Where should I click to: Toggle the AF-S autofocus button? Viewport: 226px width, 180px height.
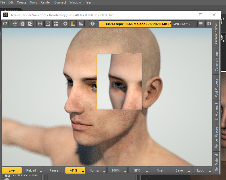click(x=73, y=170)
